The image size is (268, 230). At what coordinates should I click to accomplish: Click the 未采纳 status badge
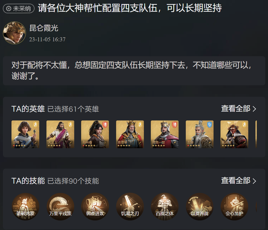19,8
